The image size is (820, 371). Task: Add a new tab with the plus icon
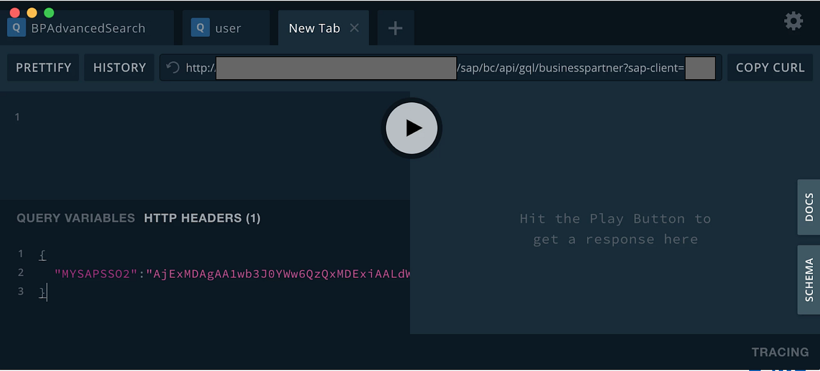tap(395, 28)
